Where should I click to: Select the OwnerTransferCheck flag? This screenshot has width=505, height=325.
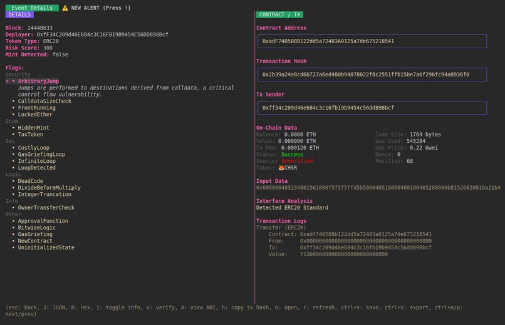tap(46, 207)
